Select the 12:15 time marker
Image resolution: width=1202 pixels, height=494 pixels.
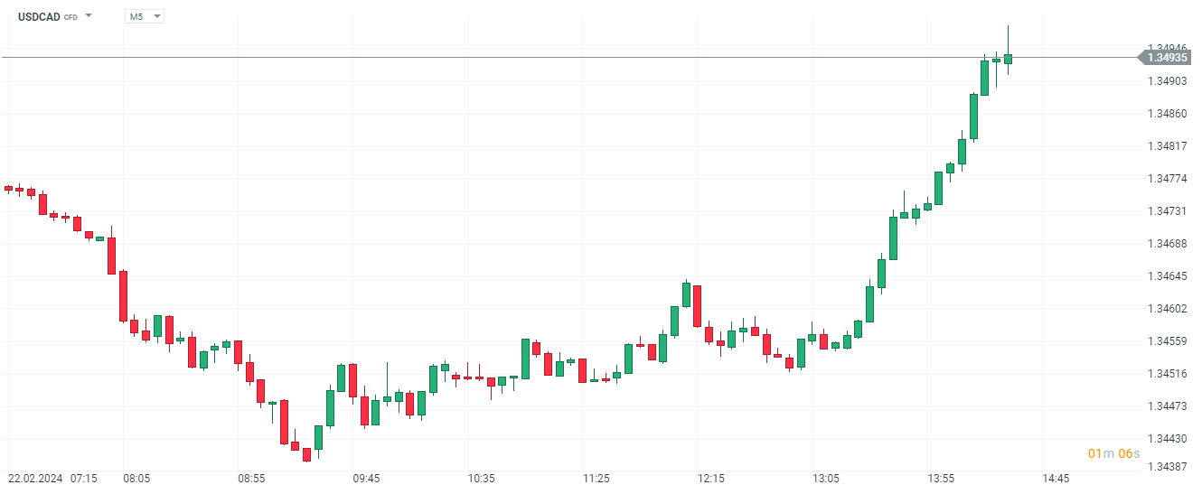click(x=710, y=478)
